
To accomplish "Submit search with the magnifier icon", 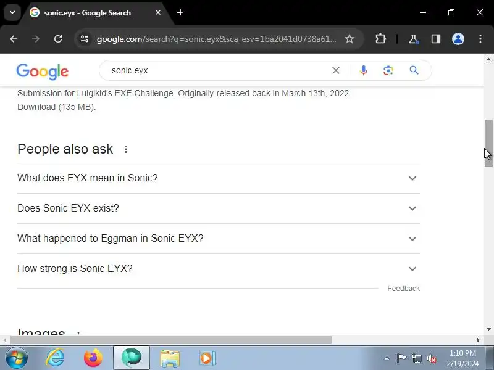I will point(414,70).
